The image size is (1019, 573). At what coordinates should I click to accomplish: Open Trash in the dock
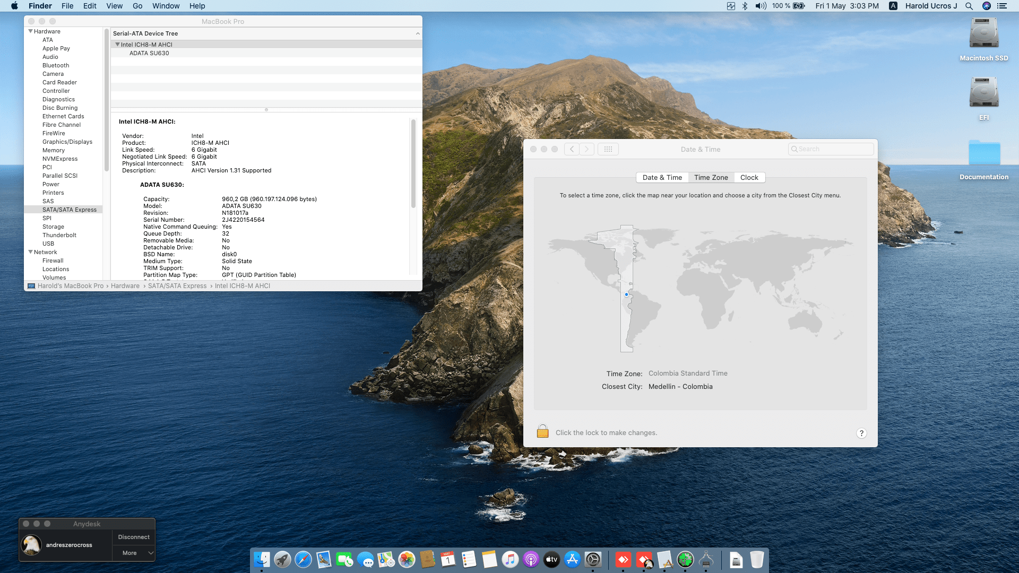(757, 559)
